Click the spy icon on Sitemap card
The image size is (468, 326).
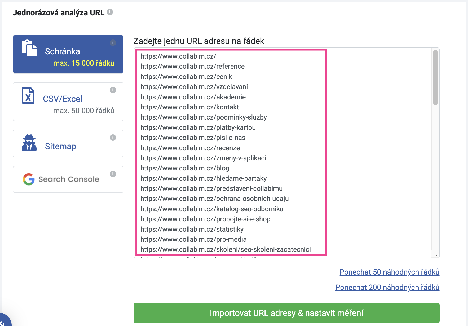point(29,143)
